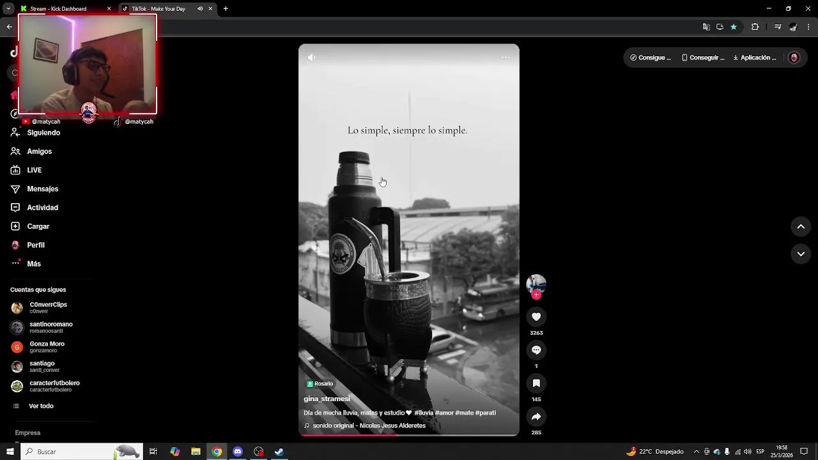Click the Conseguir app button
The height and width of the screenshot is (460, 818).
click(x=703, y=57)
